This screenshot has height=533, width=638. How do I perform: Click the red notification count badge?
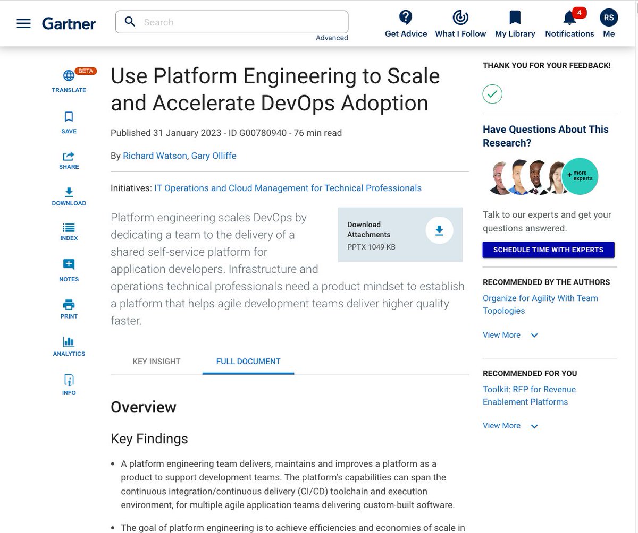point(580,13)
